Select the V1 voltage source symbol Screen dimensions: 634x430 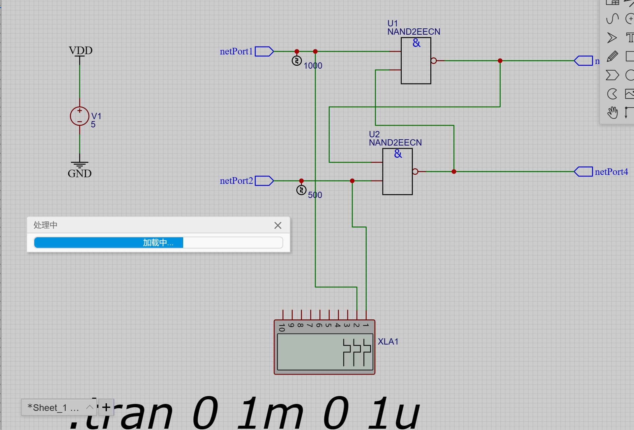click(80, 116)
